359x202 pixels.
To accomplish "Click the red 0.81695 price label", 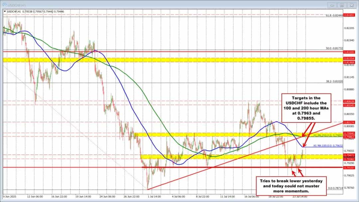I will tap(349, 52).
